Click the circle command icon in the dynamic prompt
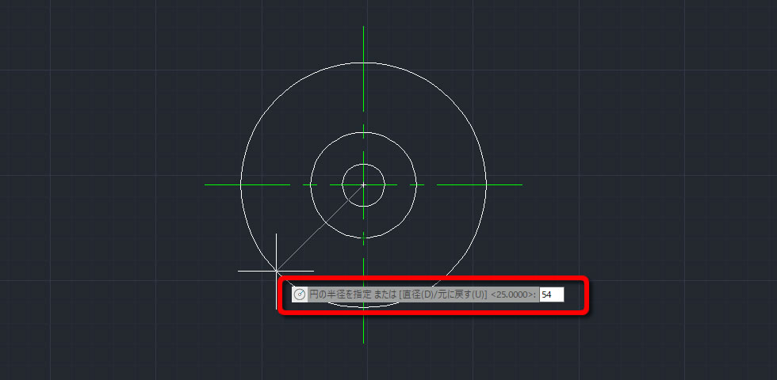Image resolution: width=777 pixels, height=380 pixels. 300,294
